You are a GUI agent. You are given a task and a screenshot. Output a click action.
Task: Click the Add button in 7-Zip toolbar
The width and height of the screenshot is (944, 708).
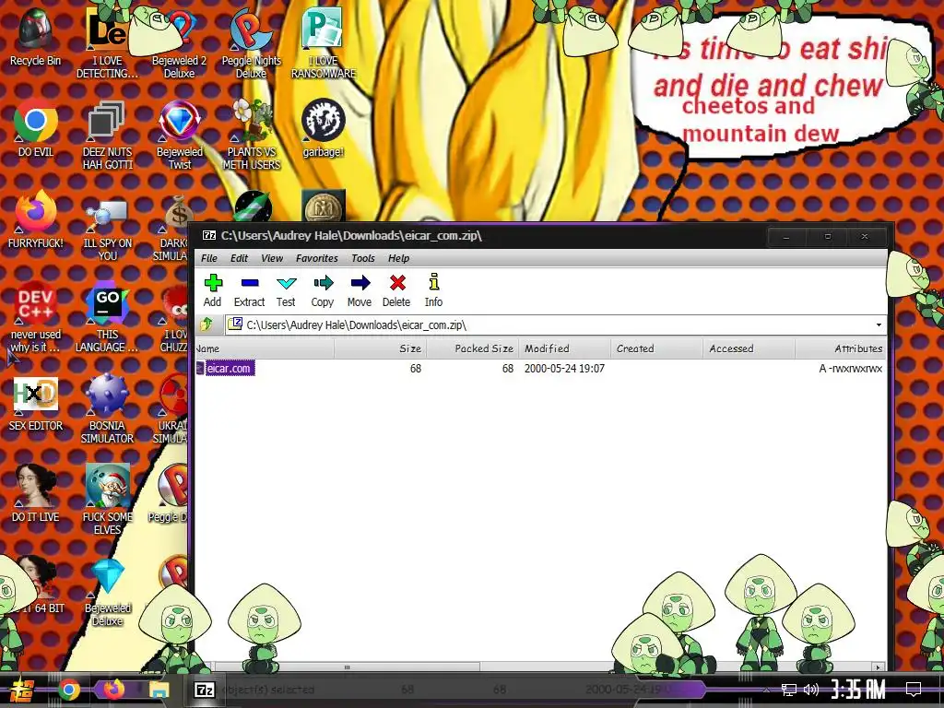click(213, 290)
